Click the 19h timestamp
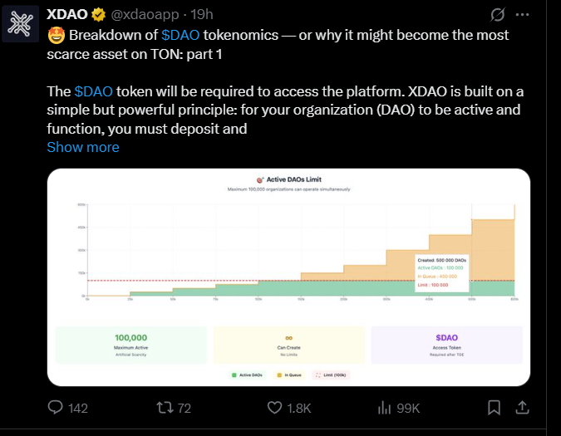 click(202, 15)
